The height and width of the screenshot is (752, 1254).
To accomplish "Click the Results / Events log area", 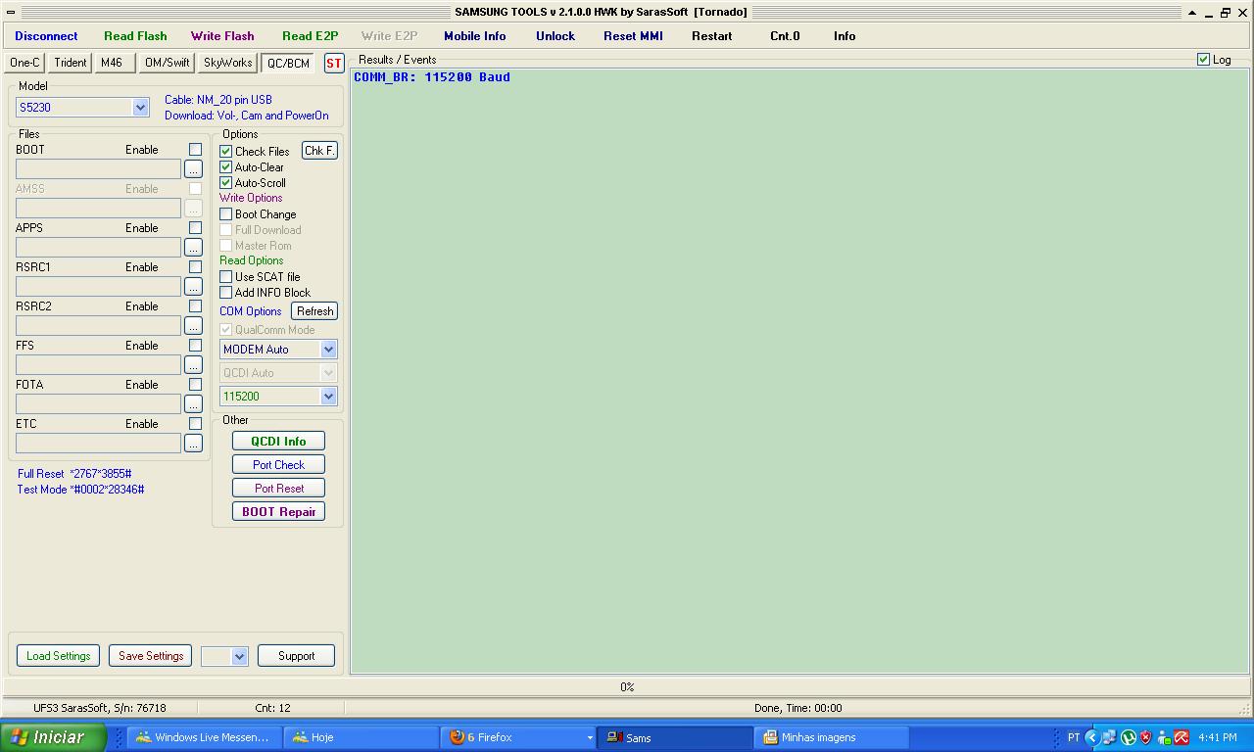I will coord(799,371).
